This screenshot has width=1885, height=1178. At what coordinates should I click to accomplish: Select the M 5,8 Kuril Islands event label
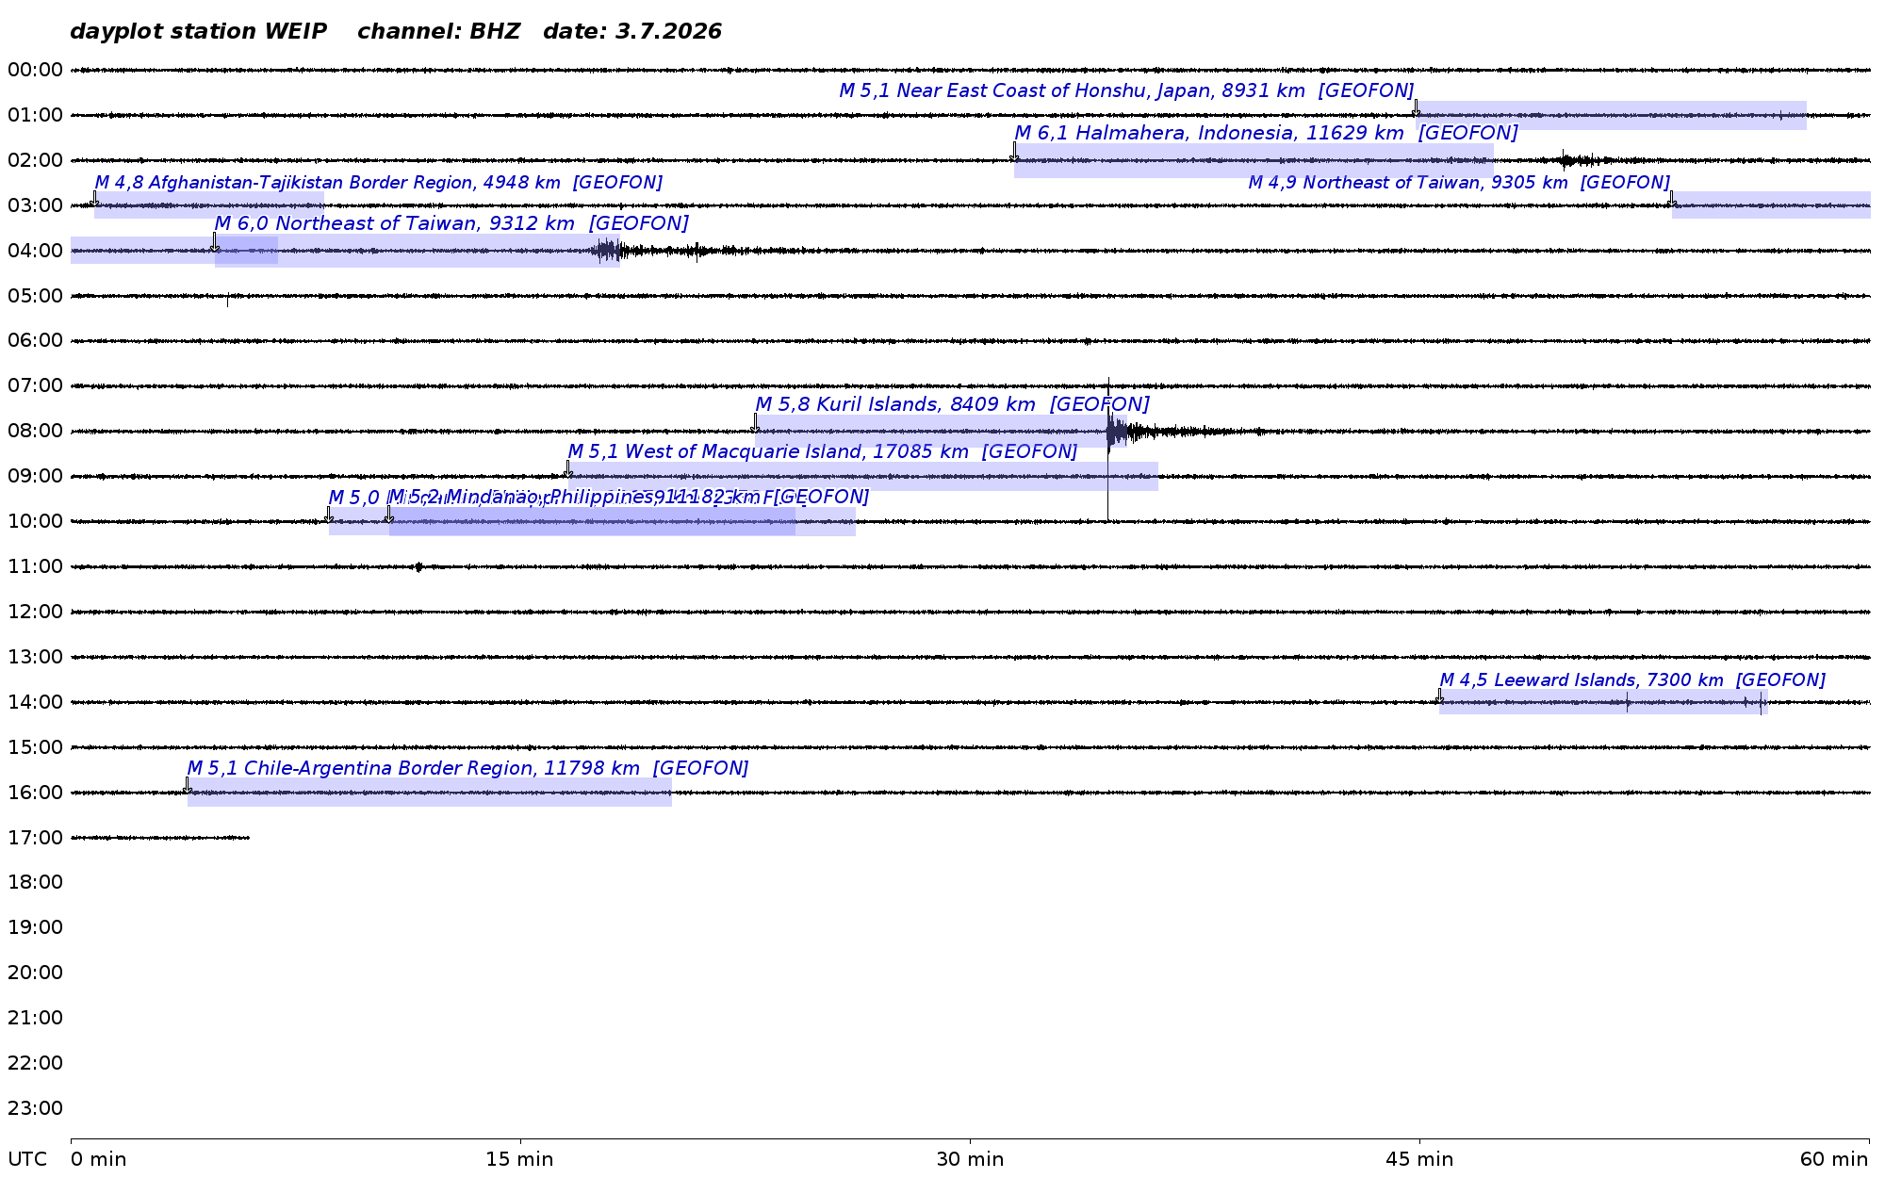click(x=952, y=405)
